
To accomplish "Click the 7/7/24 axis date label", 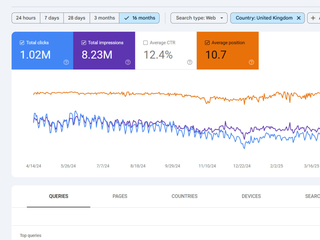I will point(103,166).
